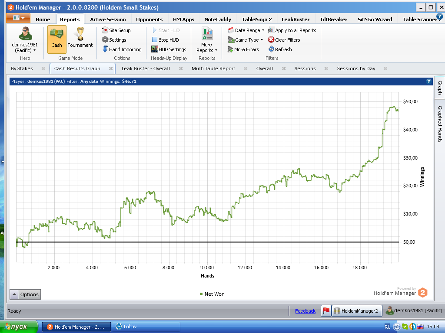Select the vertical Graph side tab

pyautogui.click(x=440, y=88)
